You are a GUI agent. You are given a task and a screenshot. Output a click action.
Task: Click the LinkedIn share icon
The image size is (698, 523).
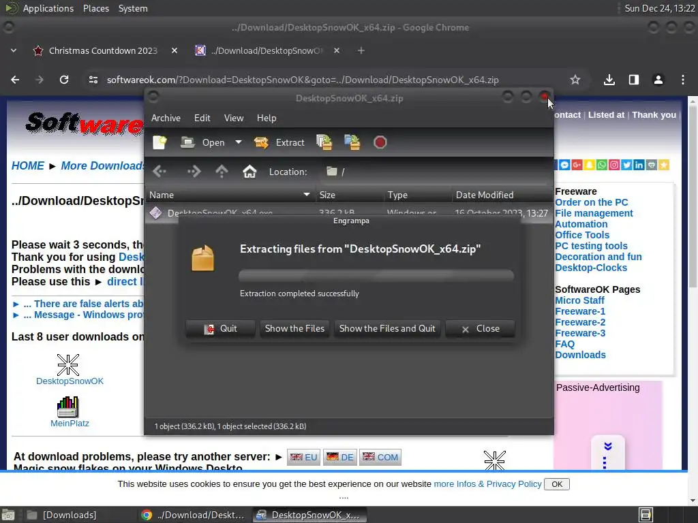point(639,165)
